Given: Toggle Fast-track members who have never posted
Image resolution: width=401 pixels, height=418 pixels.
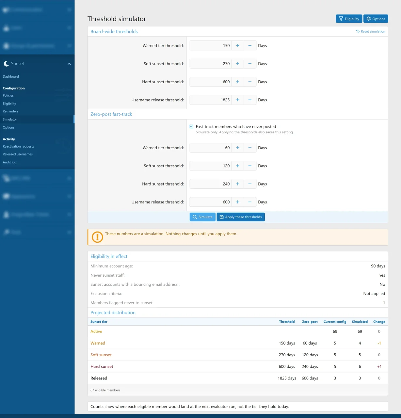Looking at the screenshot, I should click(191, 127).
